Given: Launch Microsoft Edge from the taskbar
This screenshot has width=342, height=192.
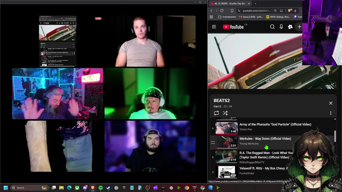Looking at the screenshot, I should click(69, 188).
